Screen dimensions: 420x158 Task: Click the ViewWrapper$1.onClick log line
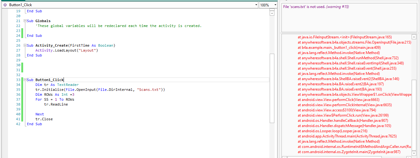[355, 94]
